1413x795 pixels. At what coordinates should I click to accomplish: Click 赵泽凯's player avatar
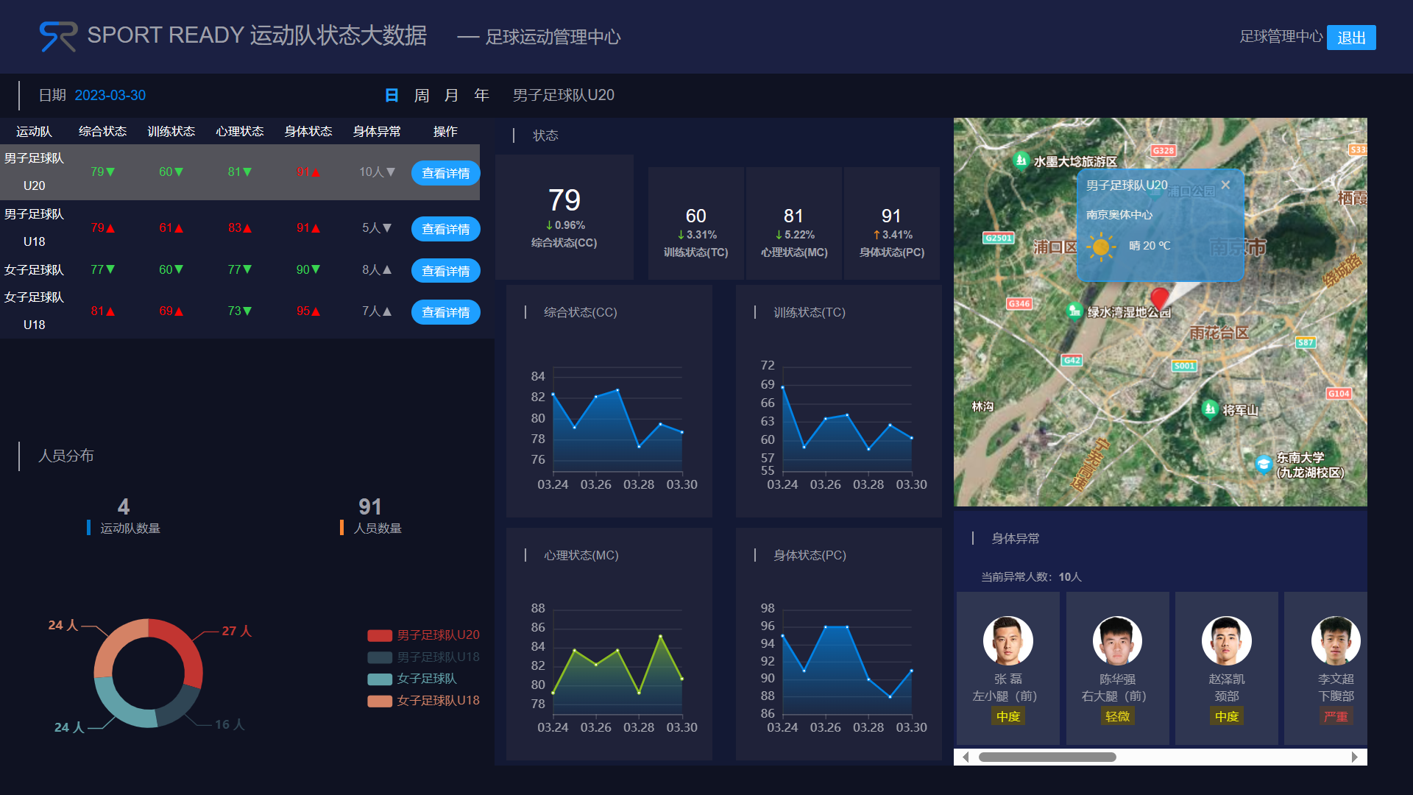tap(1226, 640)
